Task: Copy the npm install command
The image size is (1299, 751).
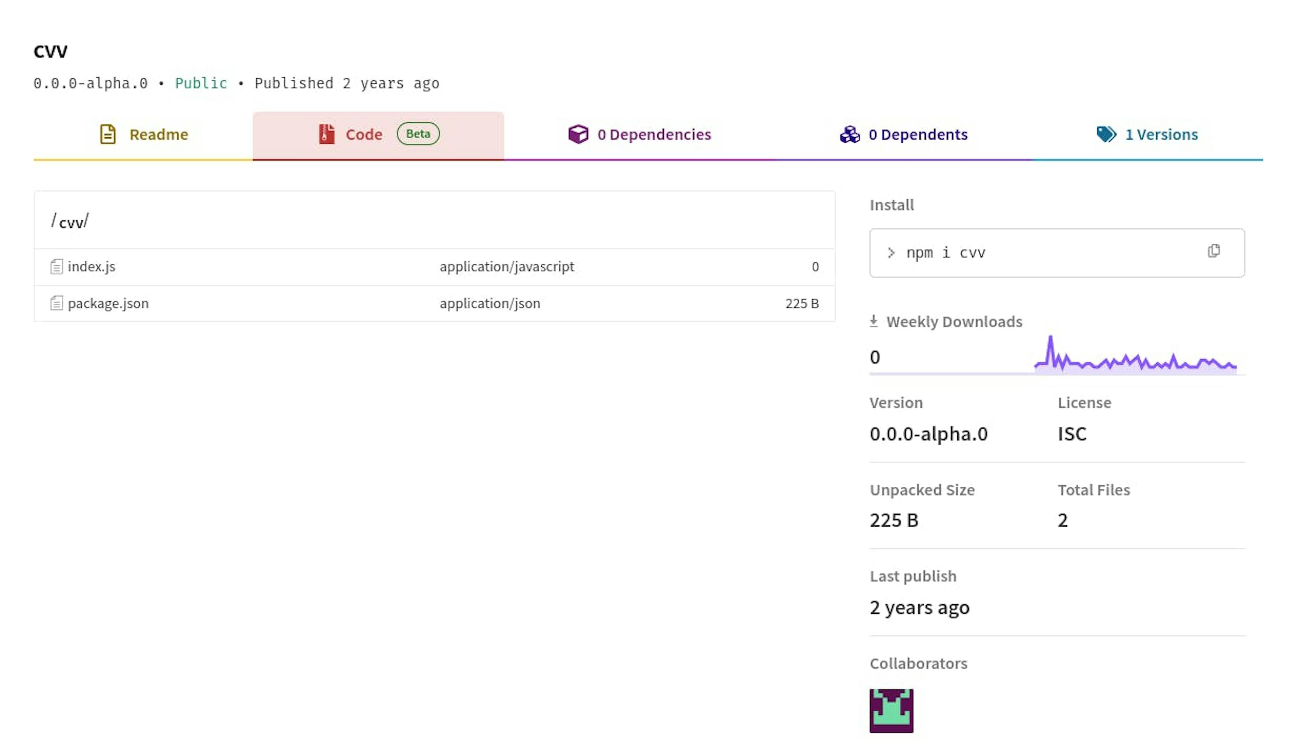Action: coord(1213,251)
